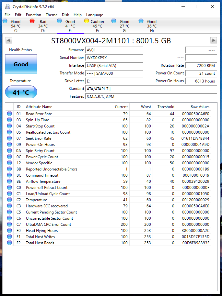Open the Function menu
Image resolution: width=222 pixels, height=296 pixels.
33,15
